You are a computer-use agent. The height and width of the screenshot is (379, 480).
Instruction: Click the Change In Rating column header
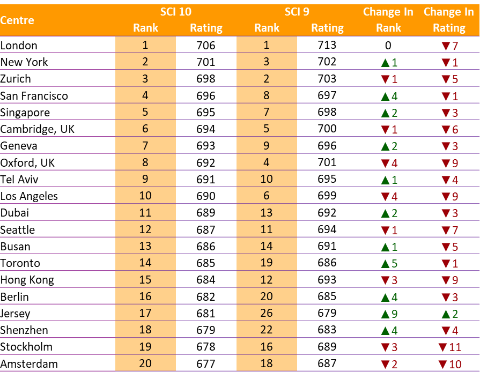pyautogui.click(x=449, y=20)
